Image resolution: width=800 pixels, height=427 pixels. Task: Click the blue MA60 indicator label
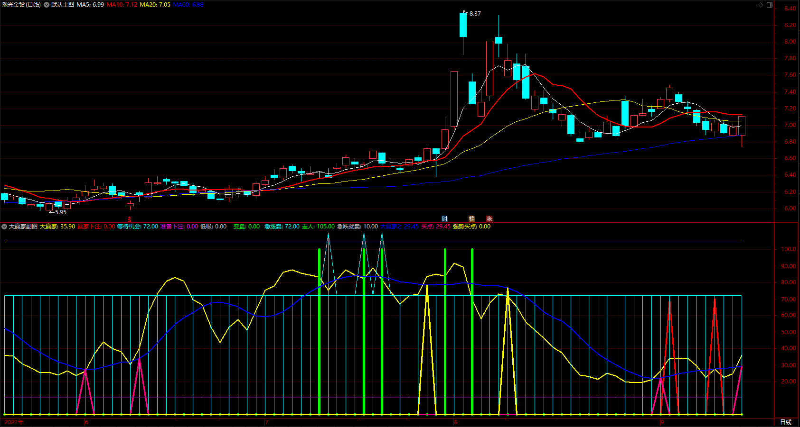point(188,5)
